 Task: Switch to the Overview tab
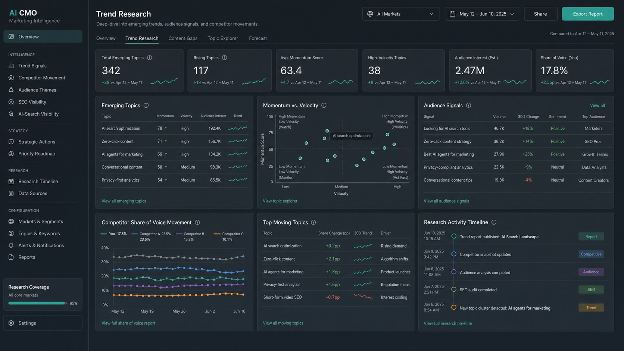pyautogui.click(x=106, y=38)
